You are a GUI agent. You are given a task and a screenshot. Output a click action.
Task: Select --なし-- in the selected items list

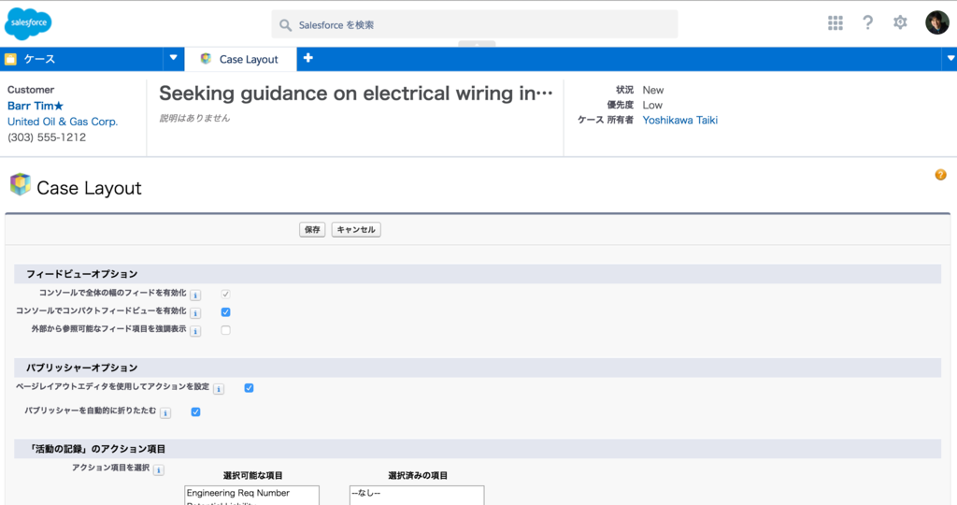pos(416,493)
